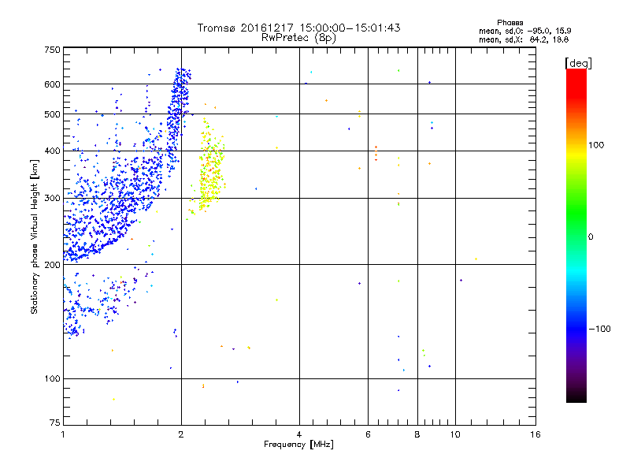
Task: Click the x-axis tick label '8'
Action: [x=417, y=434]
